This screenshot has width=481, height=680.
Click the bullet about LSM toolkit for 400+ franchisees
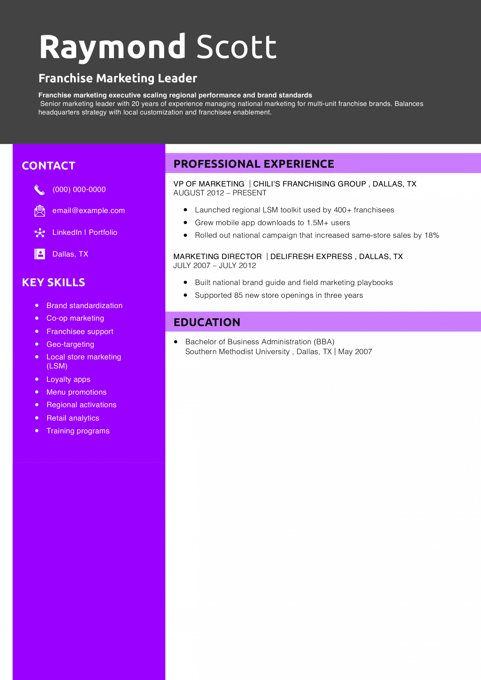(294, 210)
